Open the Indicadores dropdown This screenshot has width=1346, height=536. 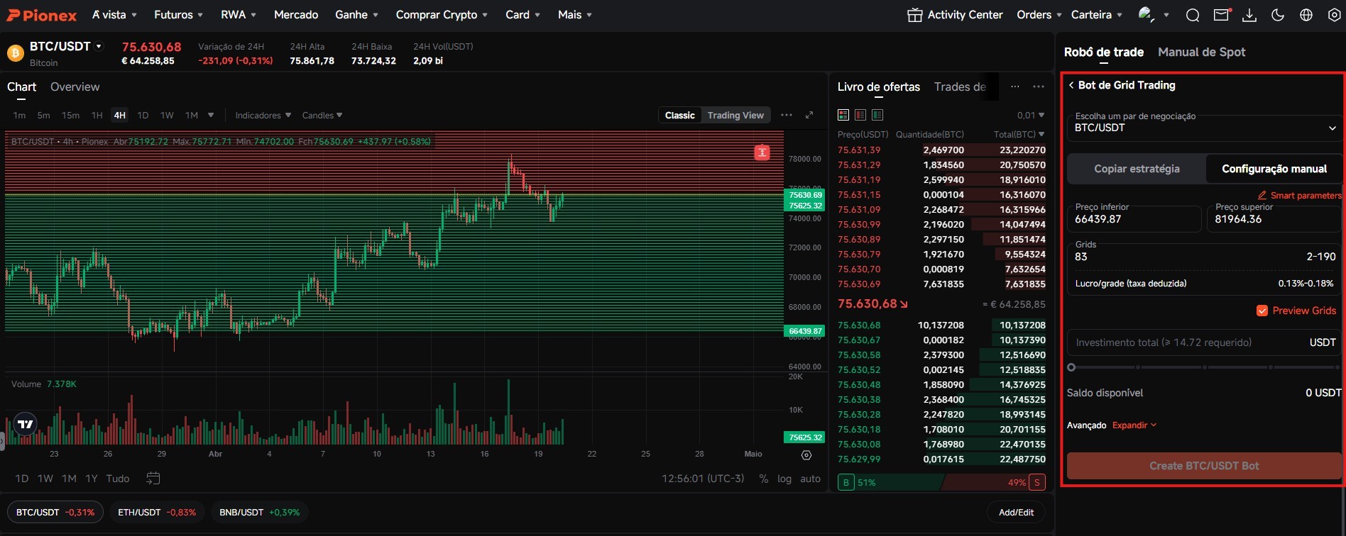[263, 116]
